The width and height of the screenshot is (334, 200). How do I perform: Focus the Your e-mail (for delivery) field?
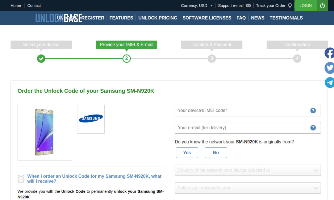pos(248,128)
